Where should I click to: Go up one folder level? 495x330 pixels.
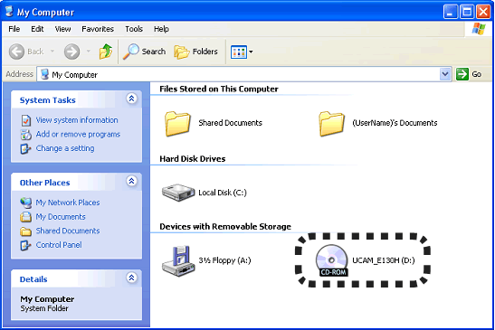pos(106,52)
